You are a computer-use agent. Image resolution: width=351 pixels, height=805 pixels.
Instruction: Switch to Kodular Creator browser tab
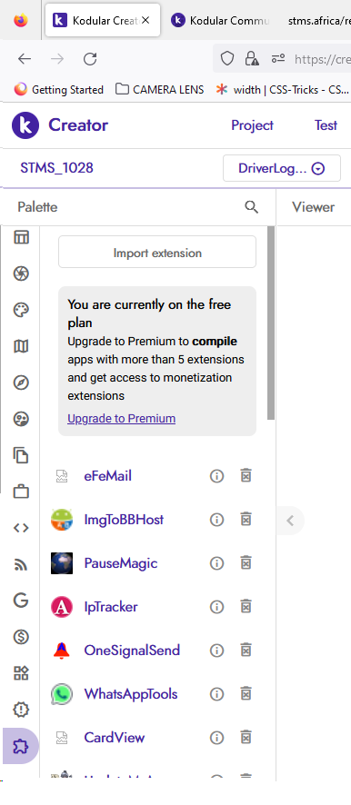pyautogui.click(x=103, y=21)
